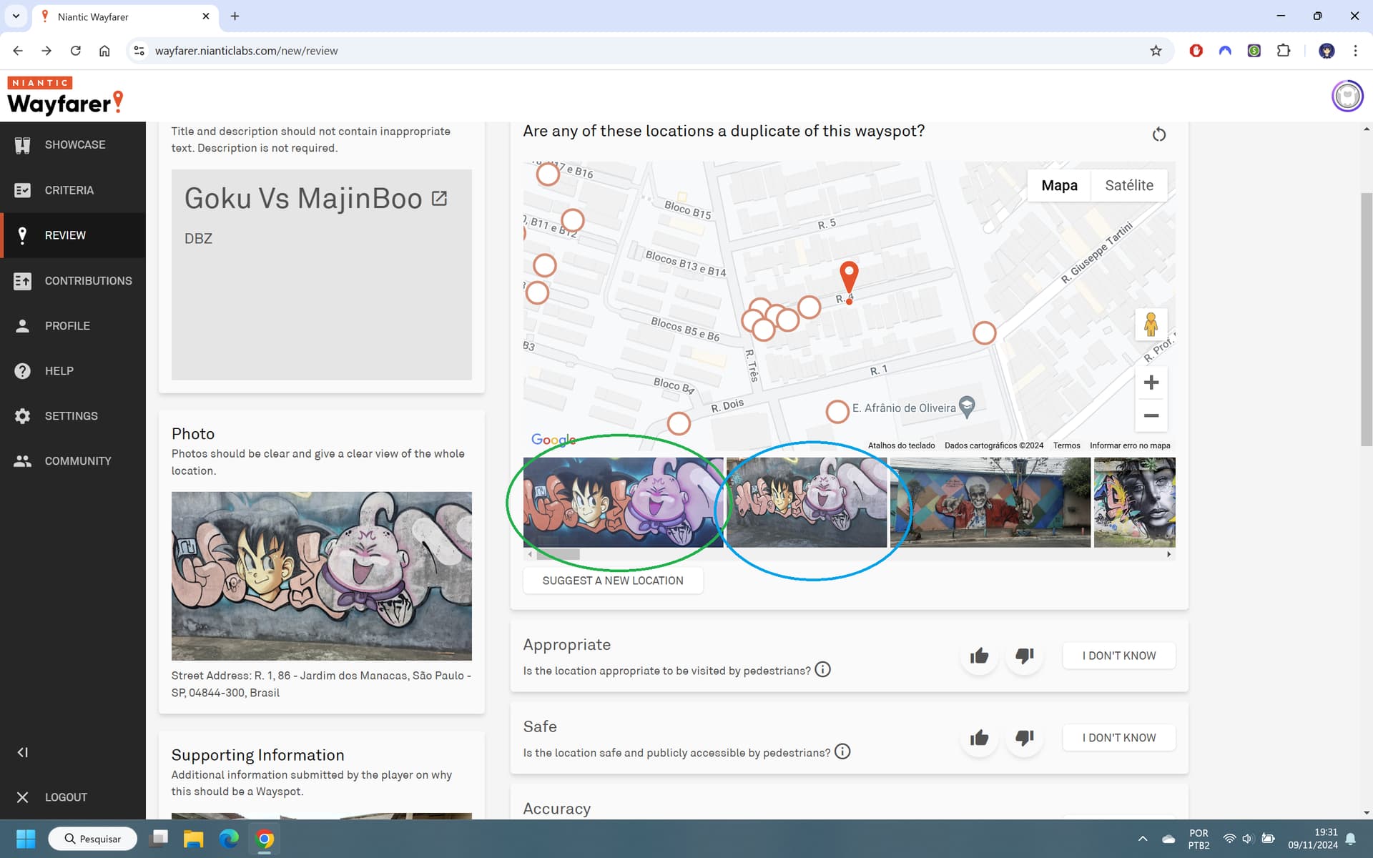1373x858 pixels.
Task: Open Atalhos do teclado map link
Action: click(901, 445)
